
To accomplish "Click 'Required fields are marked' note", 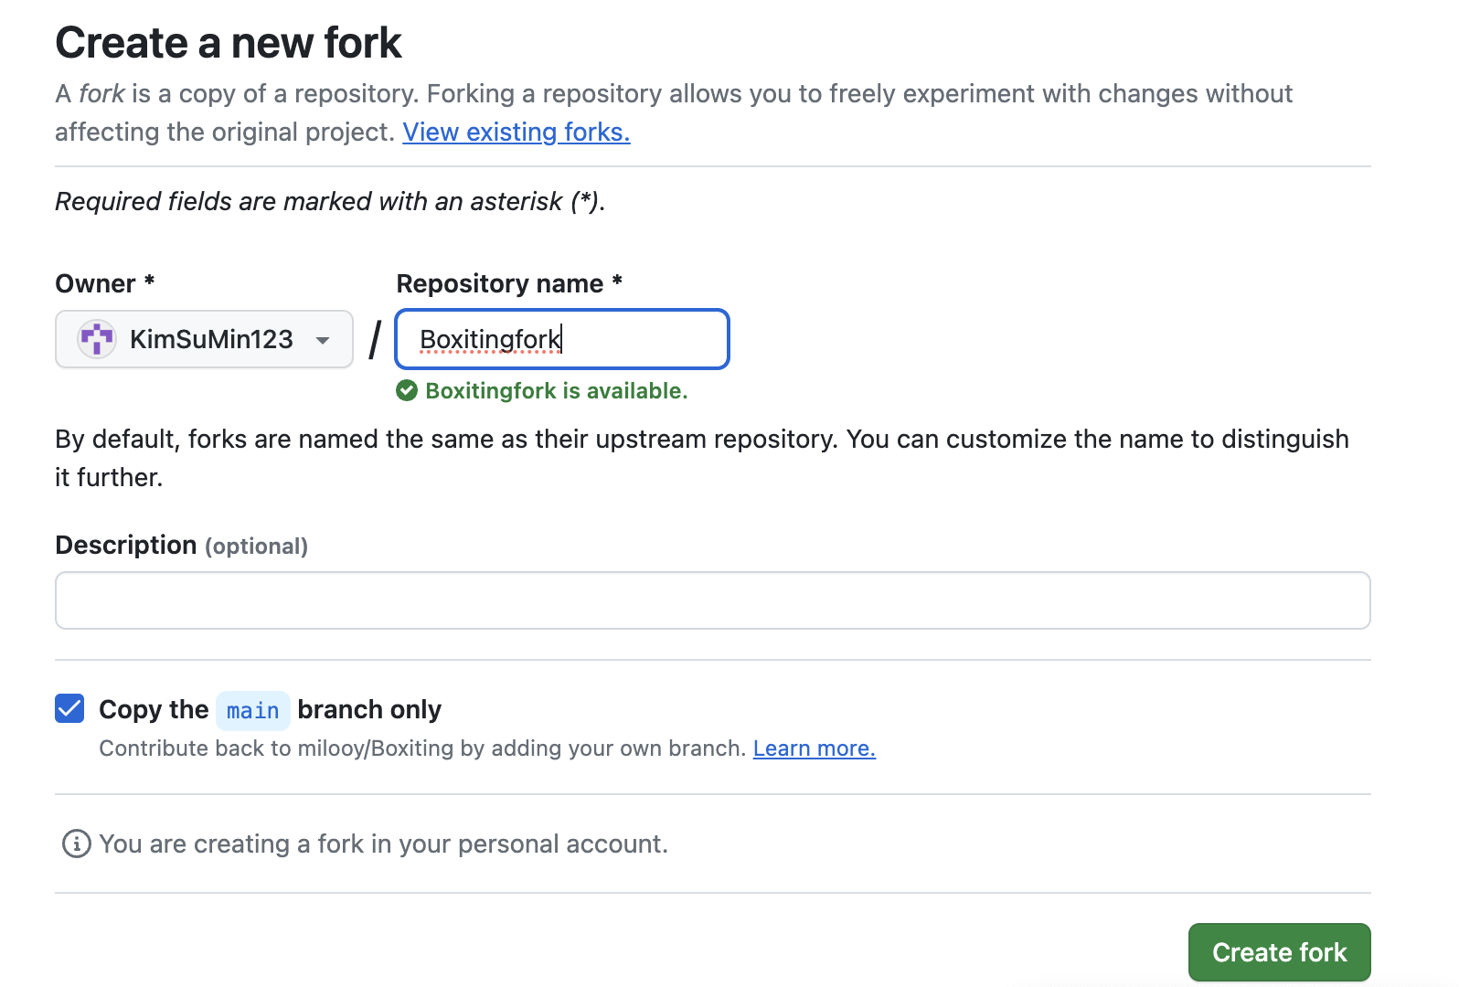I will coord(330,201).
